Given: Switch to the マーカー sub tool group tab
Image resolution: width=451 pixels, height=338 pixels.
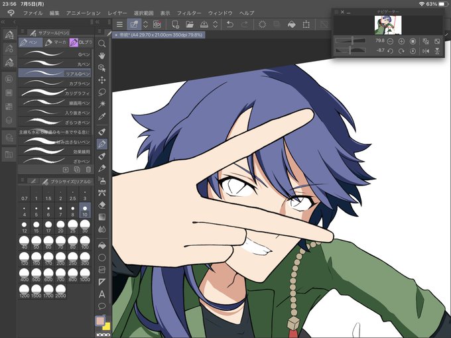Looking at the screenshot, I should click(56, 42).
